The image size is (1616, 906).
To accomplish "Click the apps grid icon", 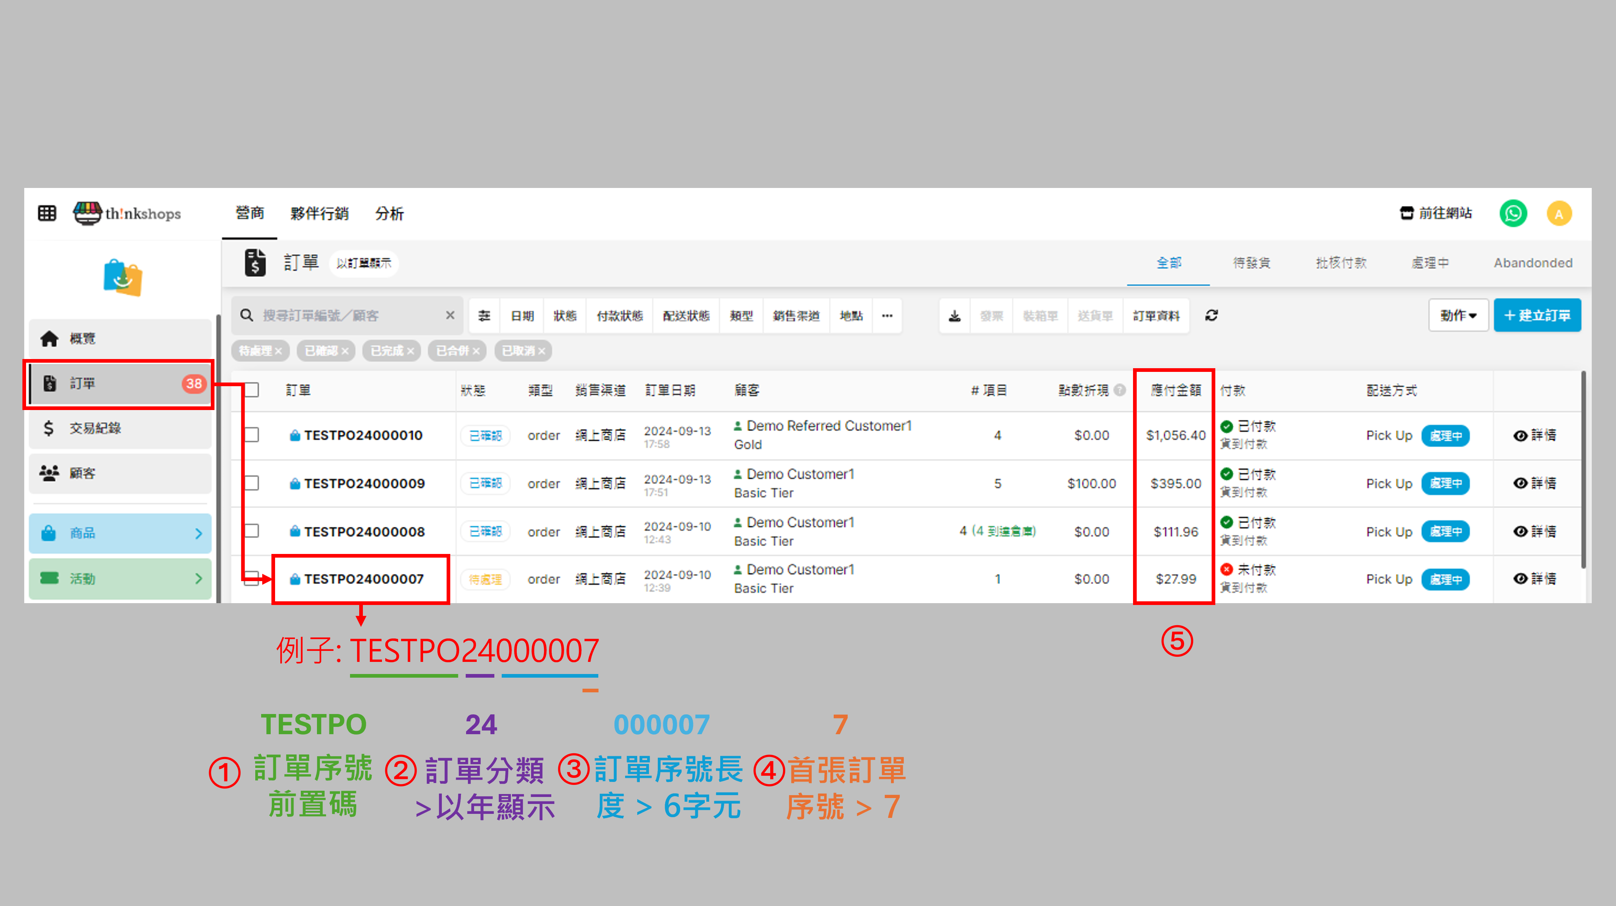I will tap(47, 213).
